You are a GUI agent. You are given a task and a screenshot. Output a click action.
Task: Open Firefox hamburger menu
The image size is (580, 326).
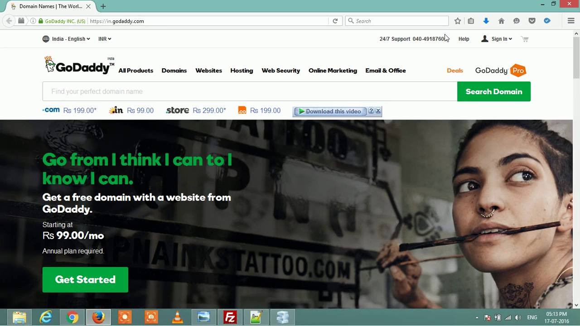(571, 21)
